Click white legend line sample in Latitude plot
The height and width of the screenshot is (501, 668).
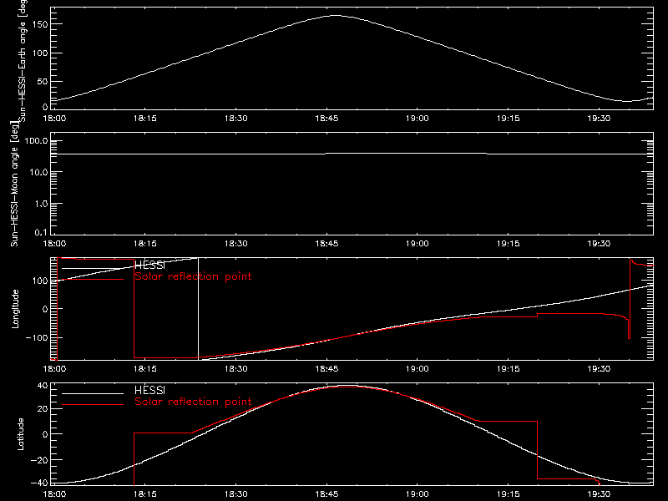click(x=93, y=393)
